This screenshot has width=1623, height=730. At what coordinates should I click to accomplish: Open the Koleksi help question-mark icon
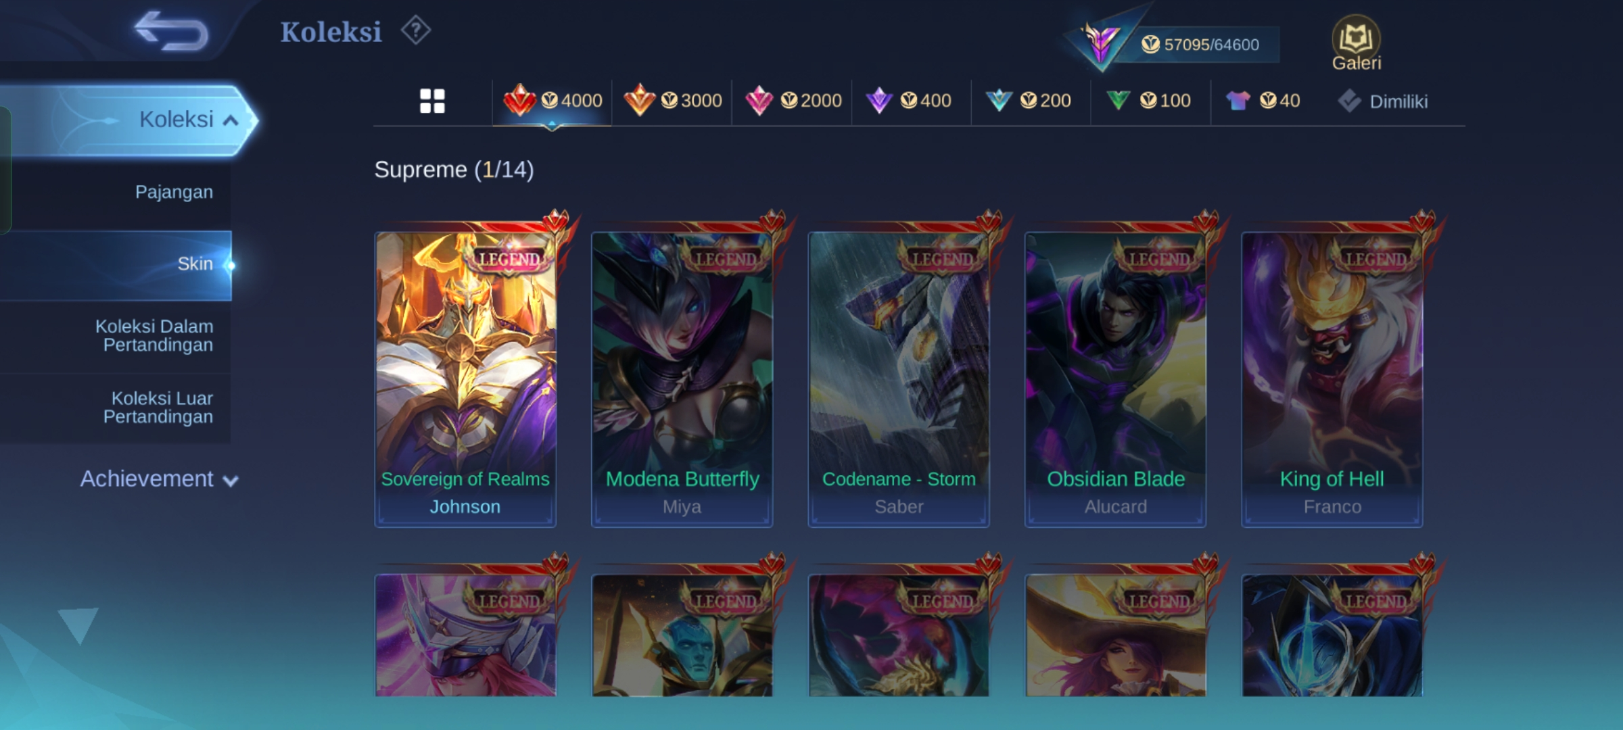(415, 31)
